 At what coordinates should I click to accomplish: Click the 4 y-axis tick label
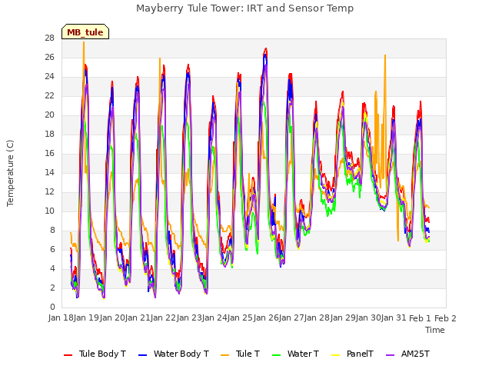pos(52,268)
